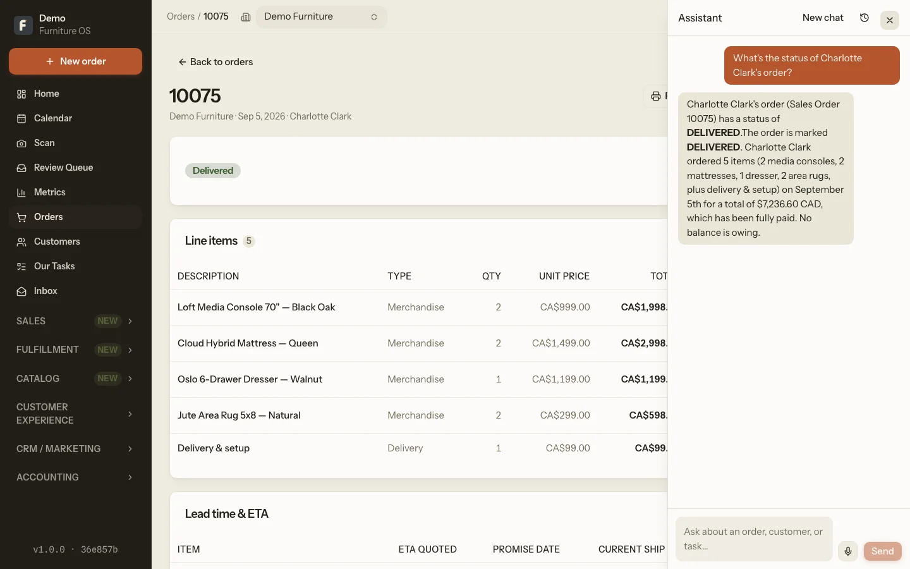Click the Scan camera icon
The image size is (910, 569).
(x=21, y=144)
